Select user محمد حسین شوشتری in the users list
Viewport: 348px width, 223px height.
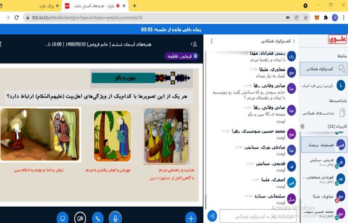coord(324,214)
